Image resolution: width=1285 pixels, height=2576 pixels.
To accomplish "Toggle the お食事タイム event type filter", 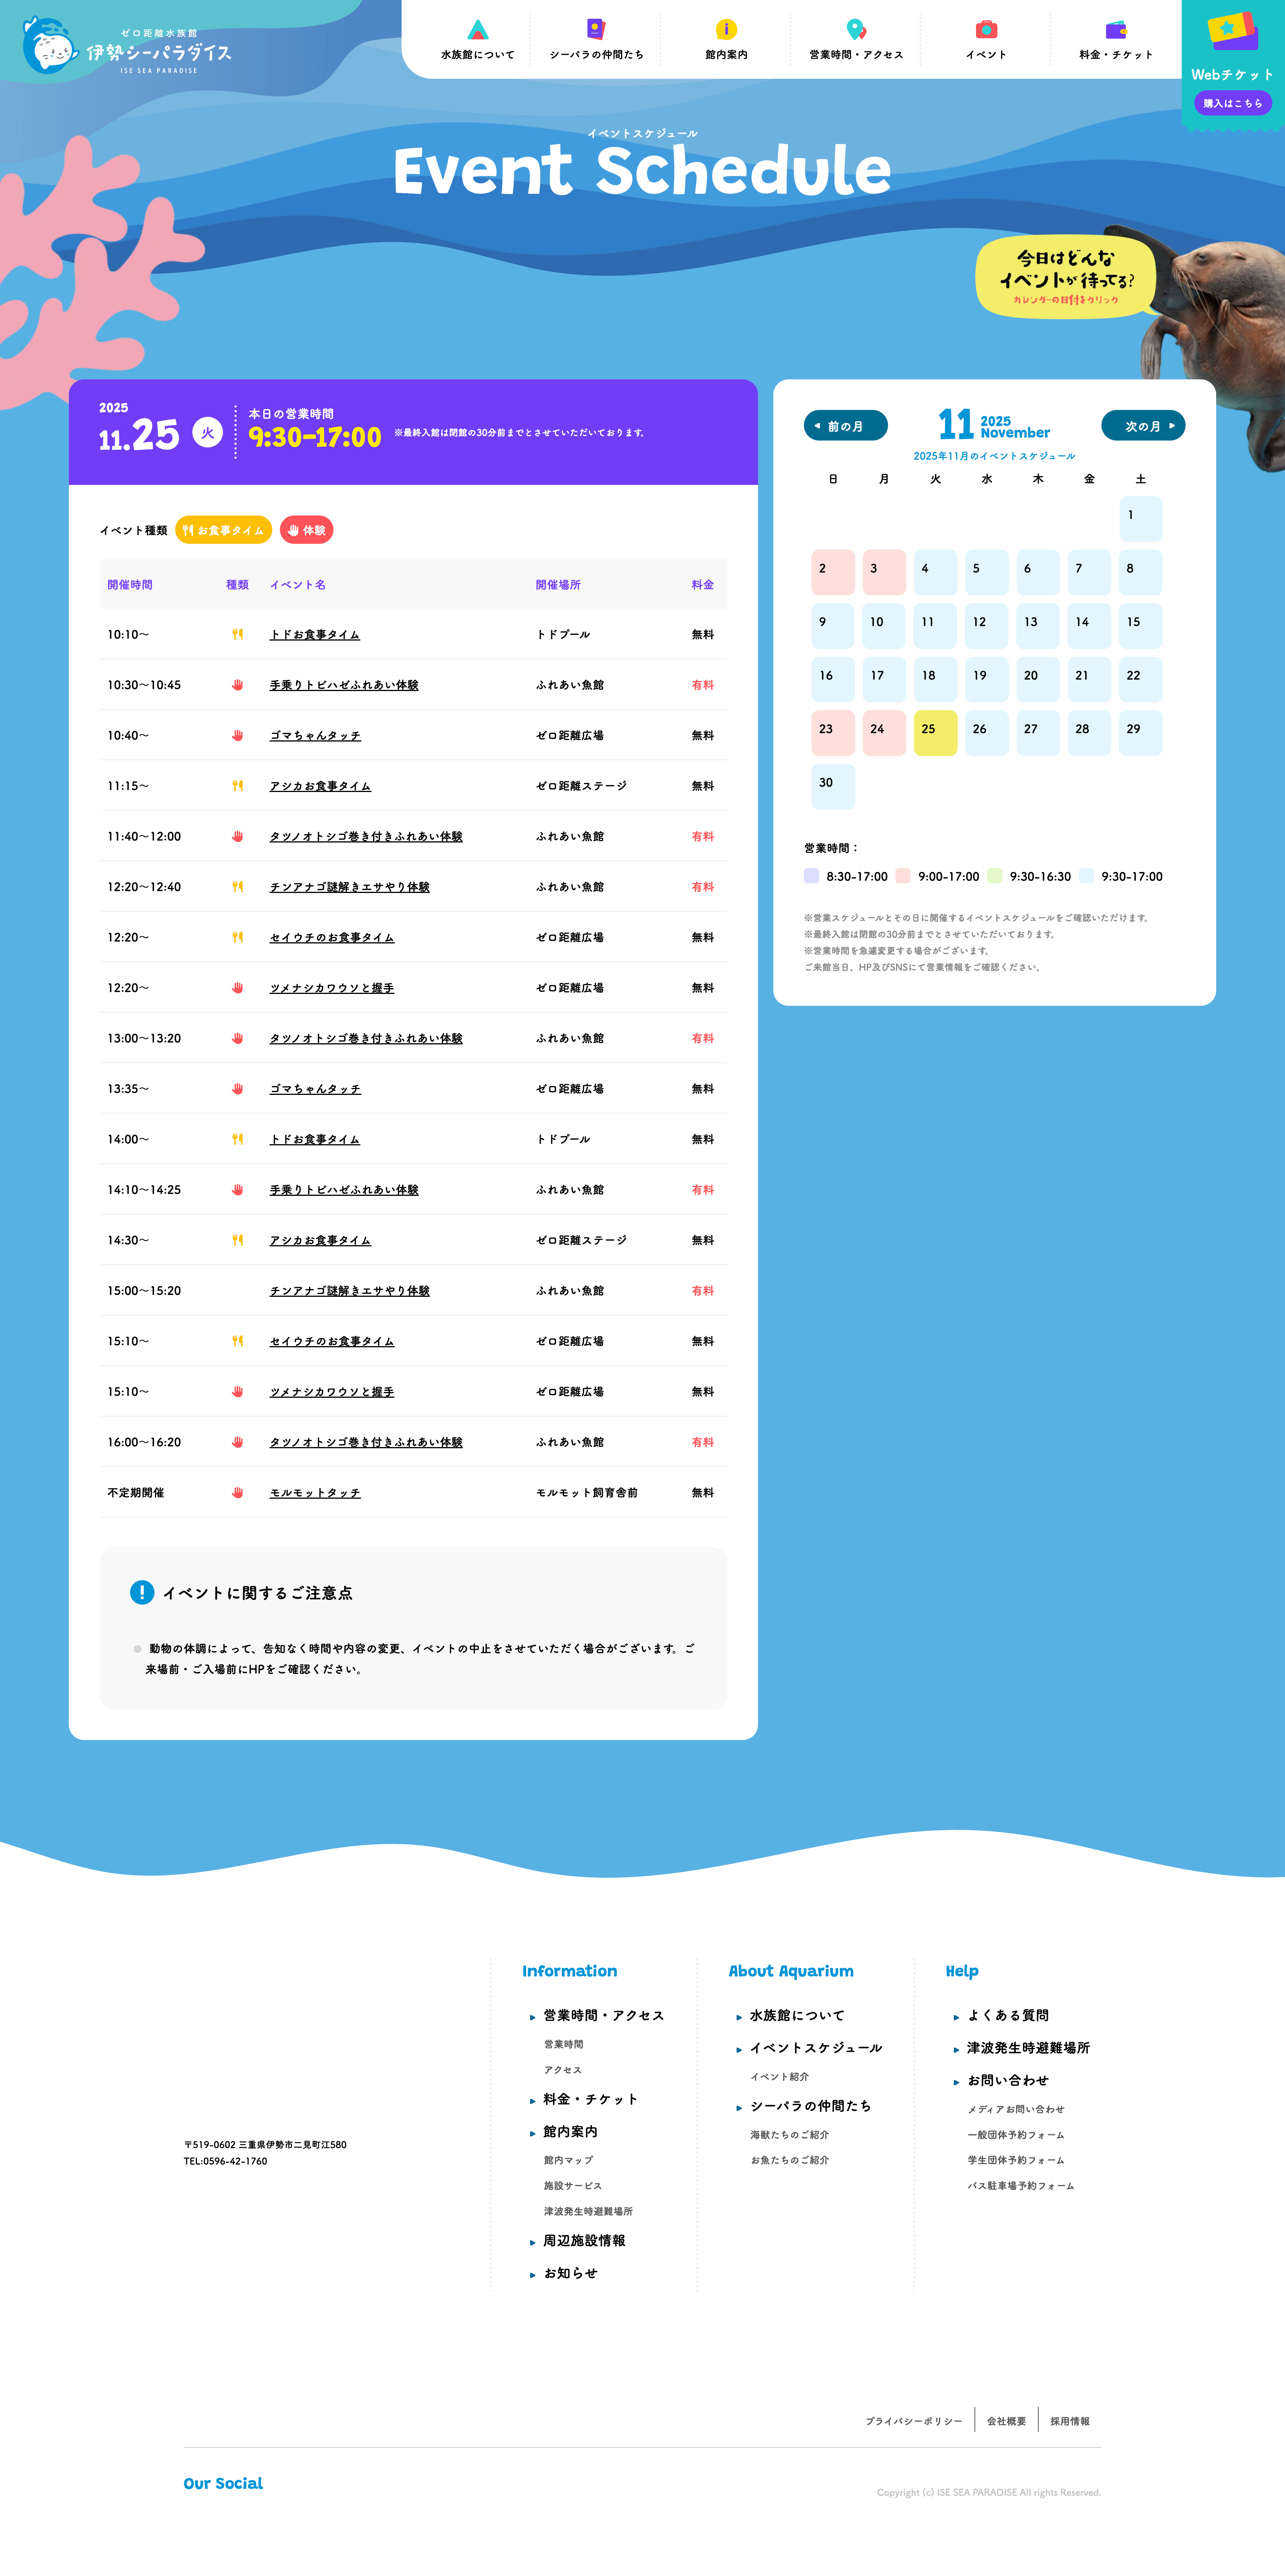I will point(223,530).
